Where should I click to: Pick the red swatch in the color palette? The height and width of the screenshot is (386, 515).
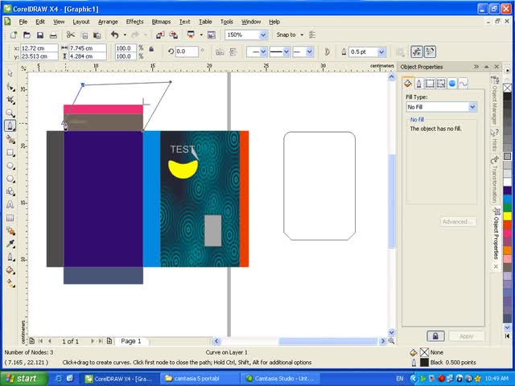point(507,224)
